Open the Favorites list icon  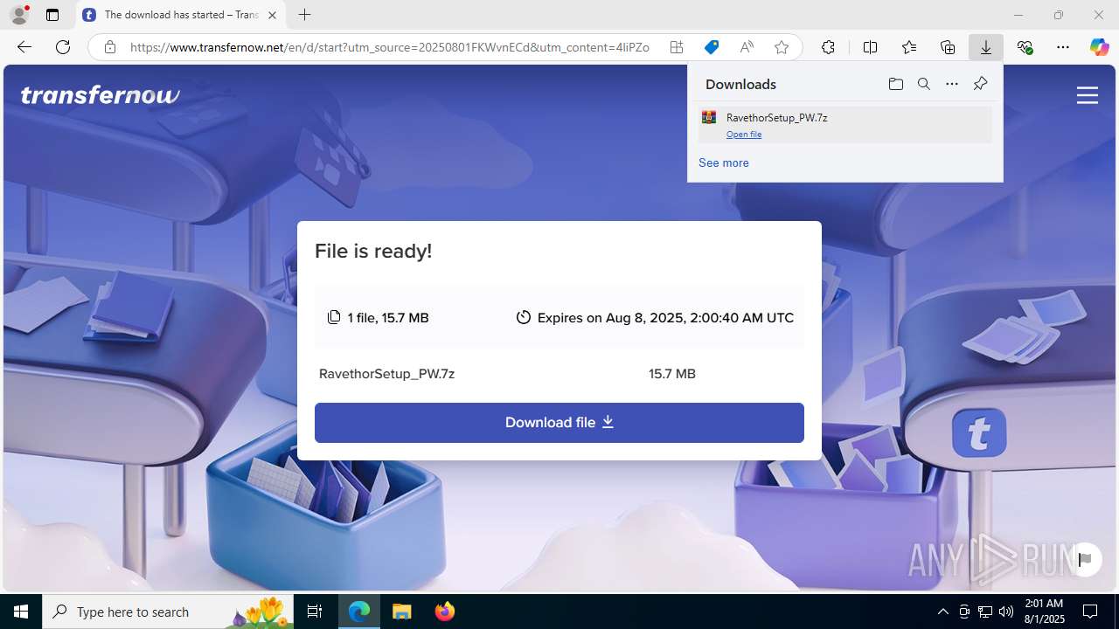click(x=909, y=47)
